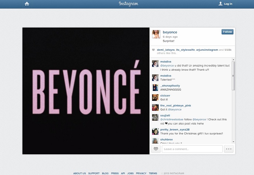Open the Instagram logo in the header
The image size is (254, 175).
(x=128, y=4)
